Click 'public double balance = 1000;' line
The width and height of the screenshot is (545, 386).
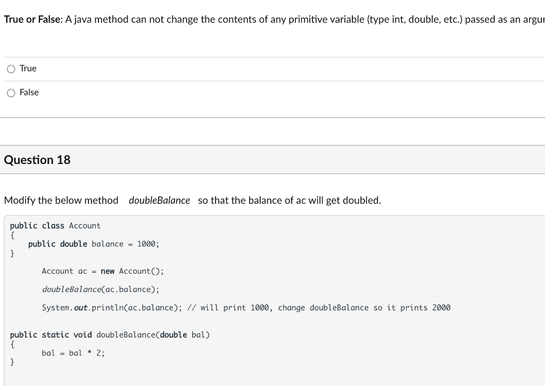94,244
